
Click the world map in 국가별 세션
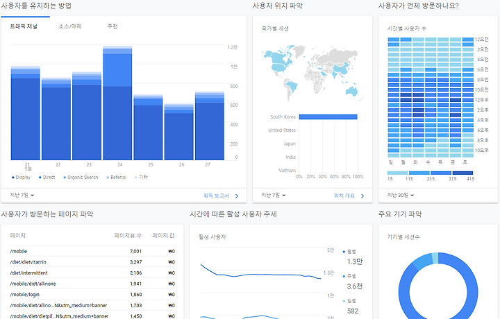[312, 74]
